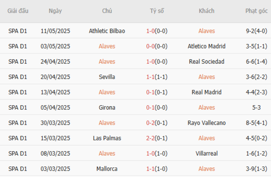Open the Atletico Madrid team link
This screenshot has height=179, width=271.
point(206,46)
